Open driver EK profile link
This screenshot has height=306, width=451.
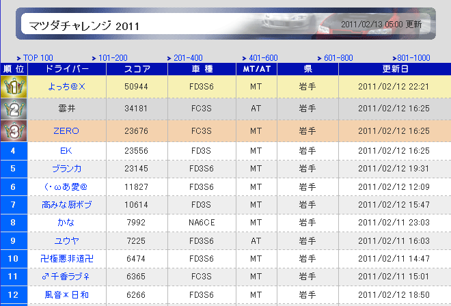click(x=66, y=151)
